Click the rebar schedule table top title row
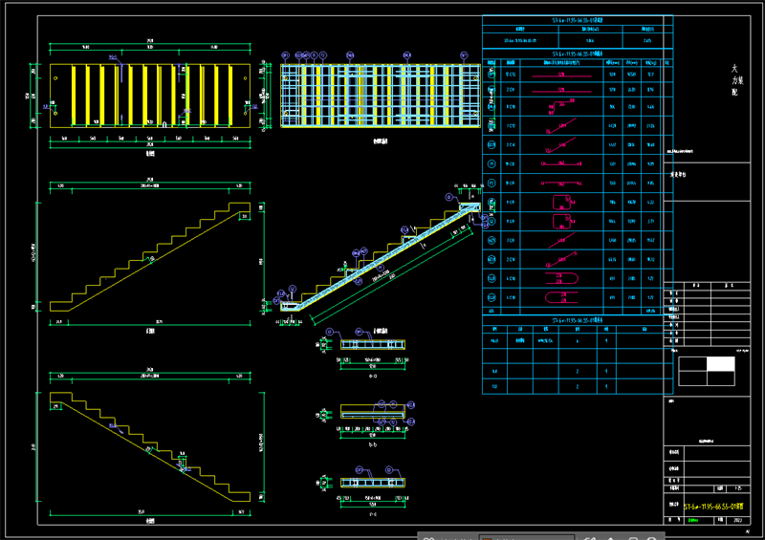 pos(578,20)
